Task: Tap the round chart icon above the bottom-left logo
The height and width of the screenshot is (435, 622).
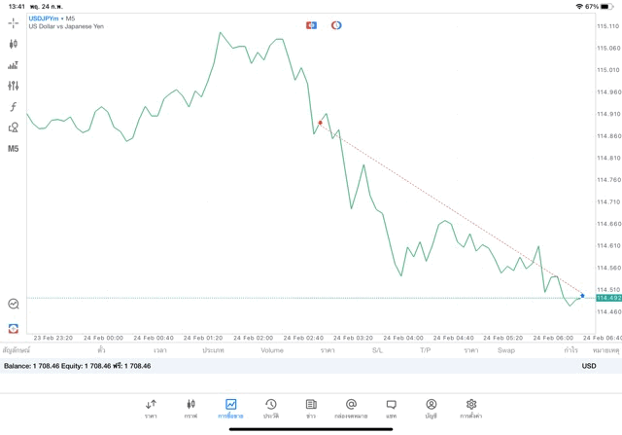Action: (x=14, y=305)
